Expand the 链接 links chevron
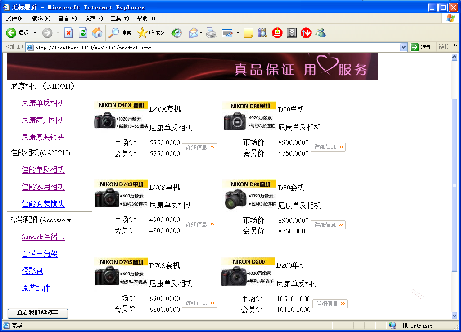461x332 pixels. [x=456, y=45]
